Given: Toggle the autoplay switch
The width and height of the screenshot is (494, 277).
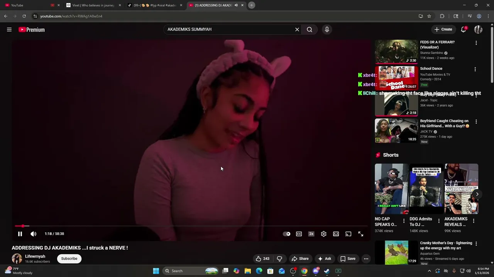Looking at the screenshot, I should click(x=287, y=234).
